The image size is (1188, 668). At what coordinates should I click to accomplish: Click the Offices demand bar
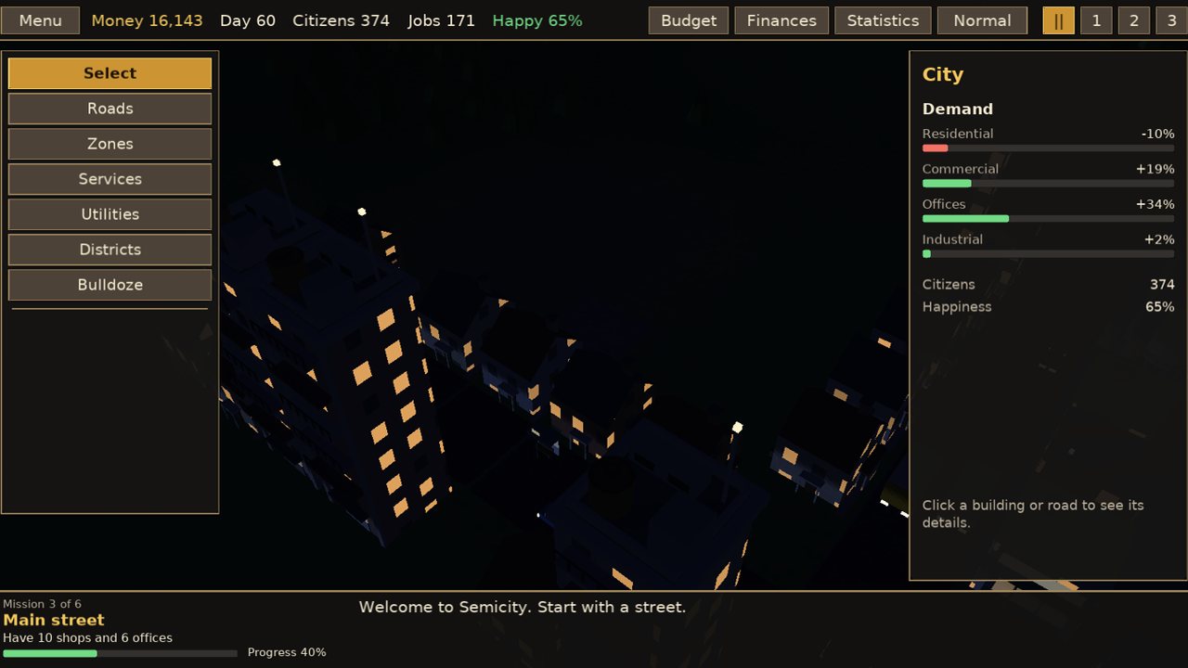pos(1048,219)
